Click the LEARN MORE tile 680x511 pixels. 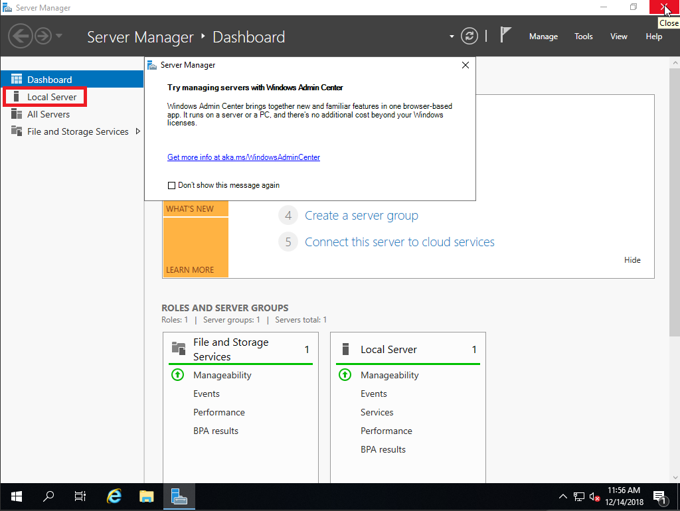[x=196, y=248]
